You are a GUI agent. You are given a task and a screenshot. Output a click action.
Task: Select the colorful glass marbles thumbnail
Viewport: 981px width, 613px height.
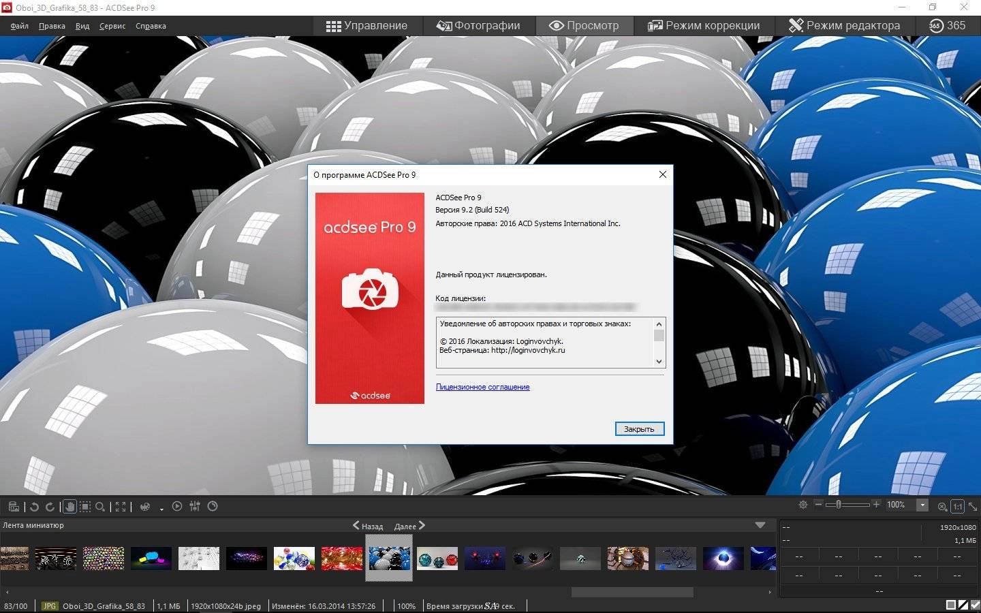(x=294, y=559)
